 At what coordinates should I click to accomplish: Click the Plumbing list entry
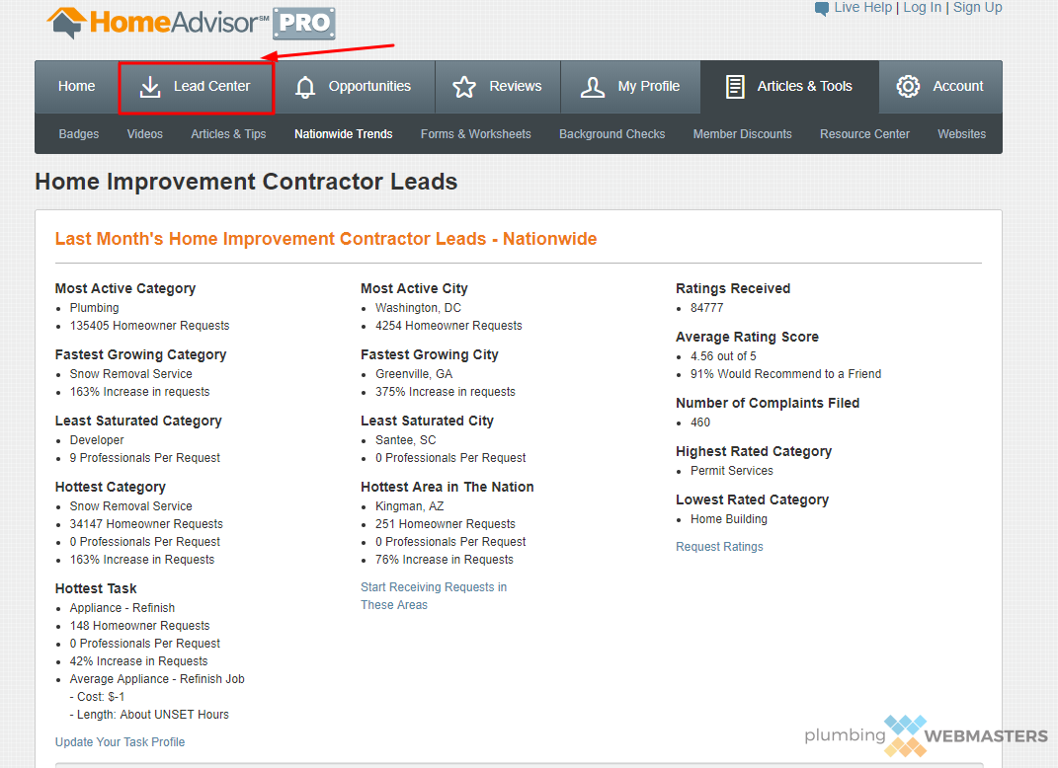pyautogui.click(x=95, y=307)
